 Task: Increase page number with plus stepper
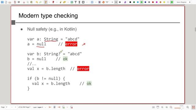[x=15, y=107]
